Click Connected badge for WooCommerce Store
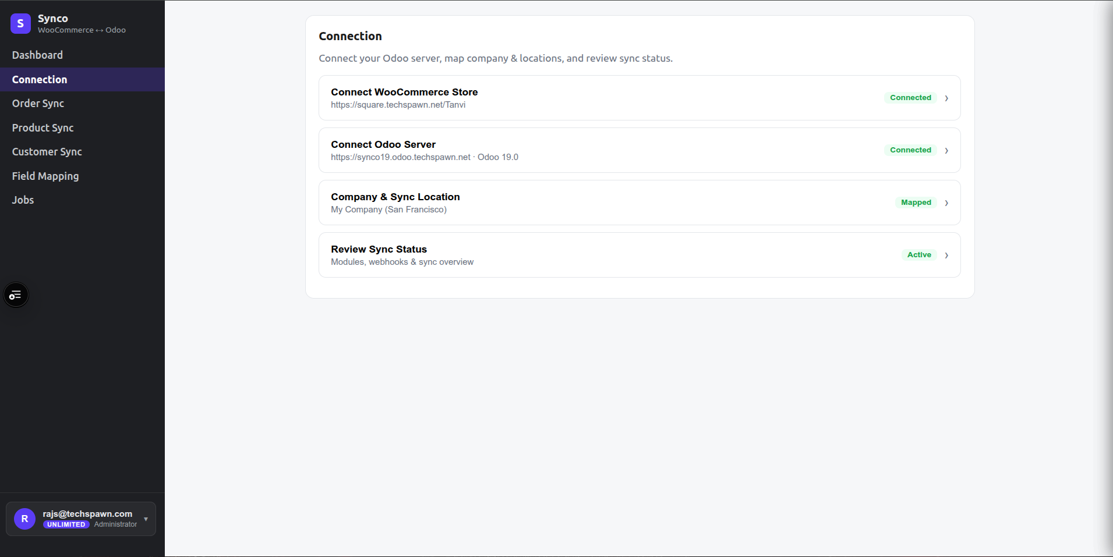 tap(910, 98)
